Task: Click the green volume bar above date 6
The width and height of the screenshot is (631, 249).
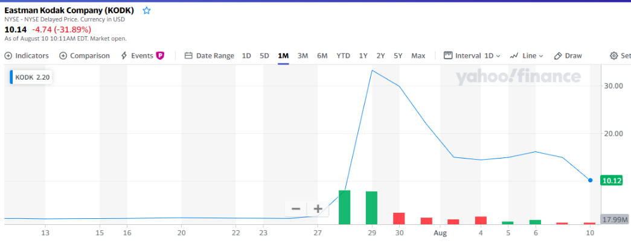Action: point(535,222)
